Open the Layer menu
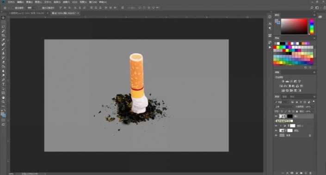Screen dimensions: 326x175 [38, 2]
